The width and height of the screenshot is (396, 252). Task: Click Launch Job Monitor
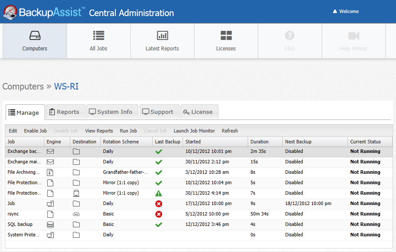194,131
